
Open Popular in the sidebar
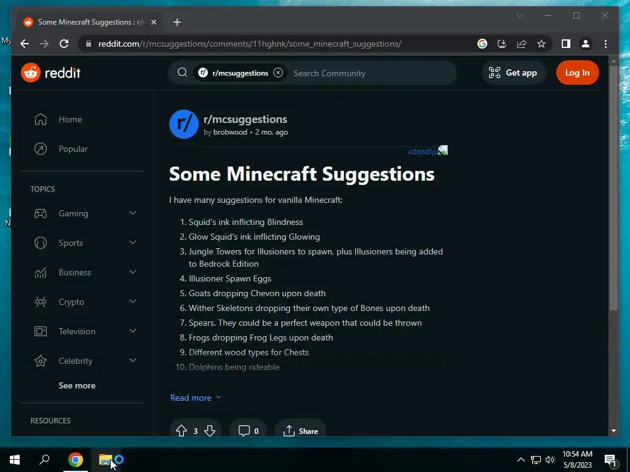tap(73, 149)
